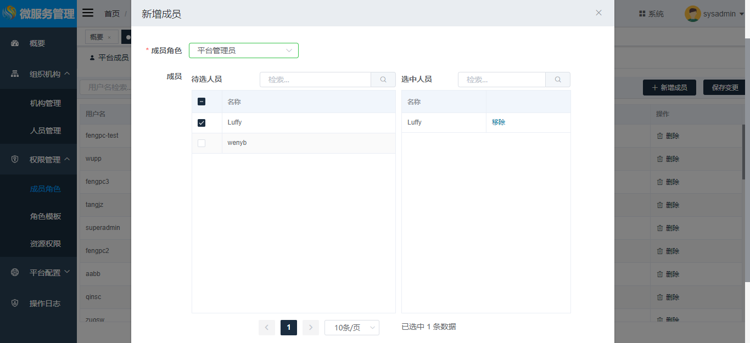Click the sysadmin user avatar

[x=692, y=14]
